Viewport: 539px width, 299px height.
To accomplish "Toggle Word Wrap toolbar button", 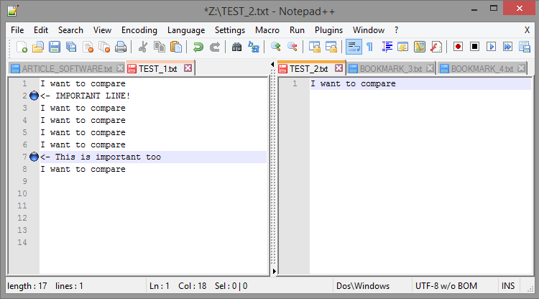I will [x=354, y=47].
